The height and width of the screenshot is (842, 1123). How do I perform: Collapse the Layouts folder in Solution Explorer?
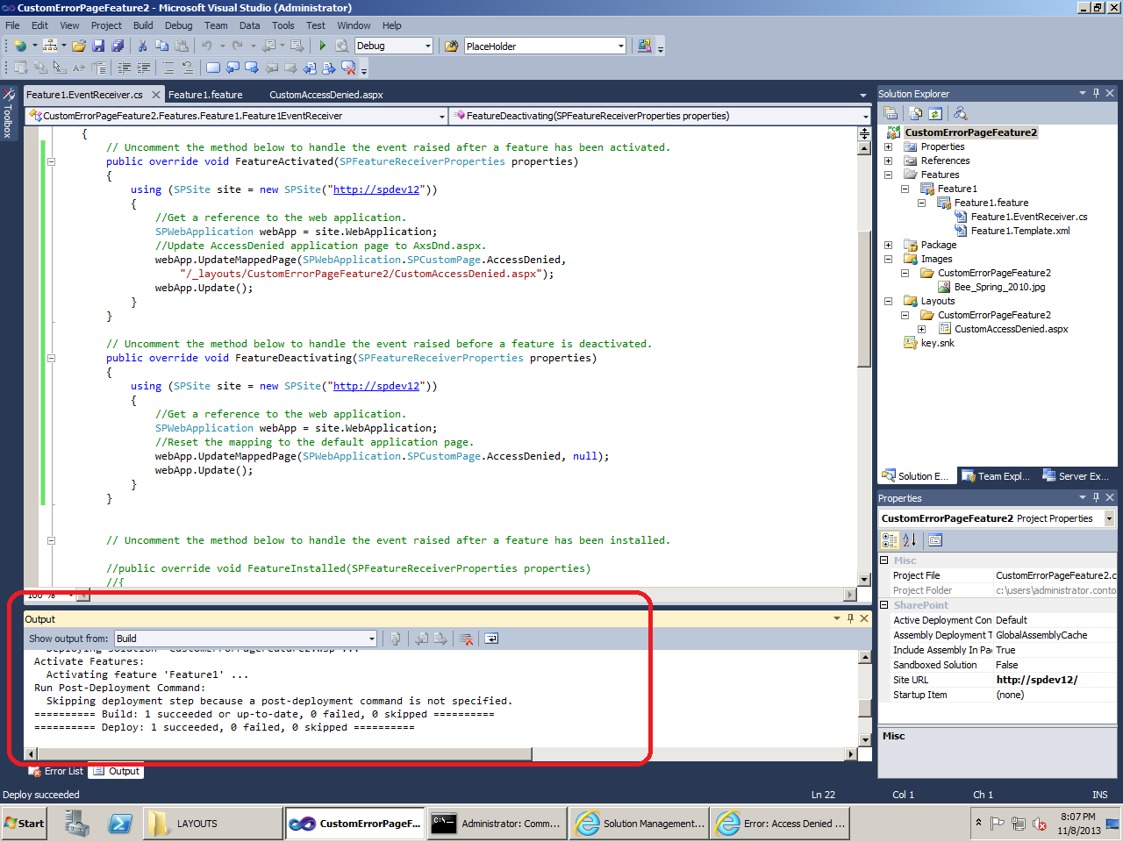tap(888, 301)
